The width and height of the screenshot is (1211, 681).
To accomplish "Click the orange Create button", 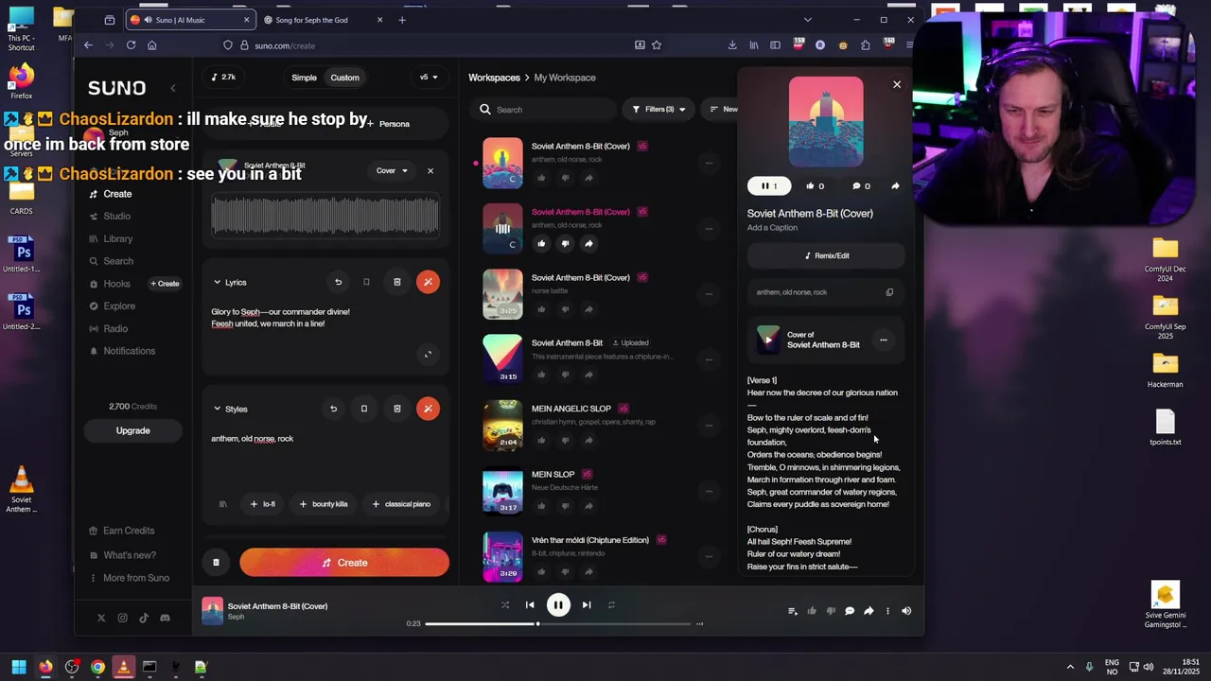I will 344,563.
